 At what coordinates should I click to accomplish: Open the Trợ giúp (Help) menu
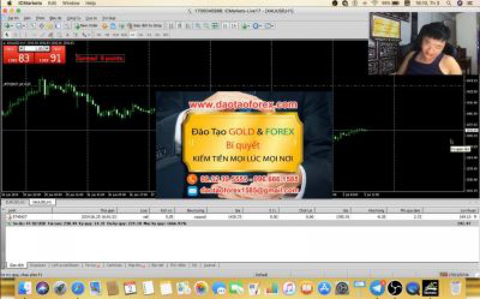(109, 18)
